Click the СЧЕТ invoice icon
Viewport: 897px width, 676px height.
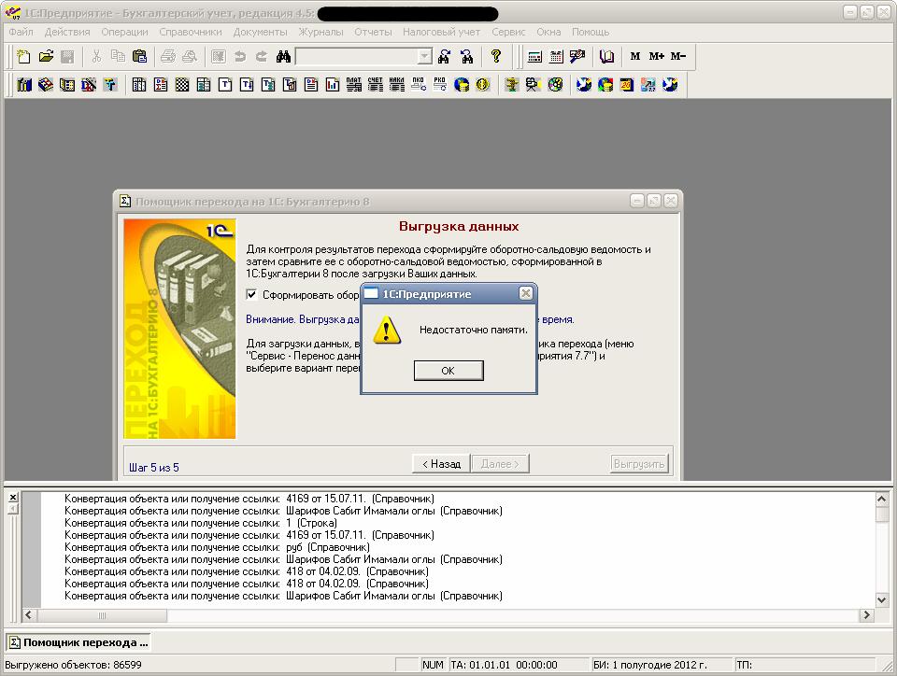376,85
